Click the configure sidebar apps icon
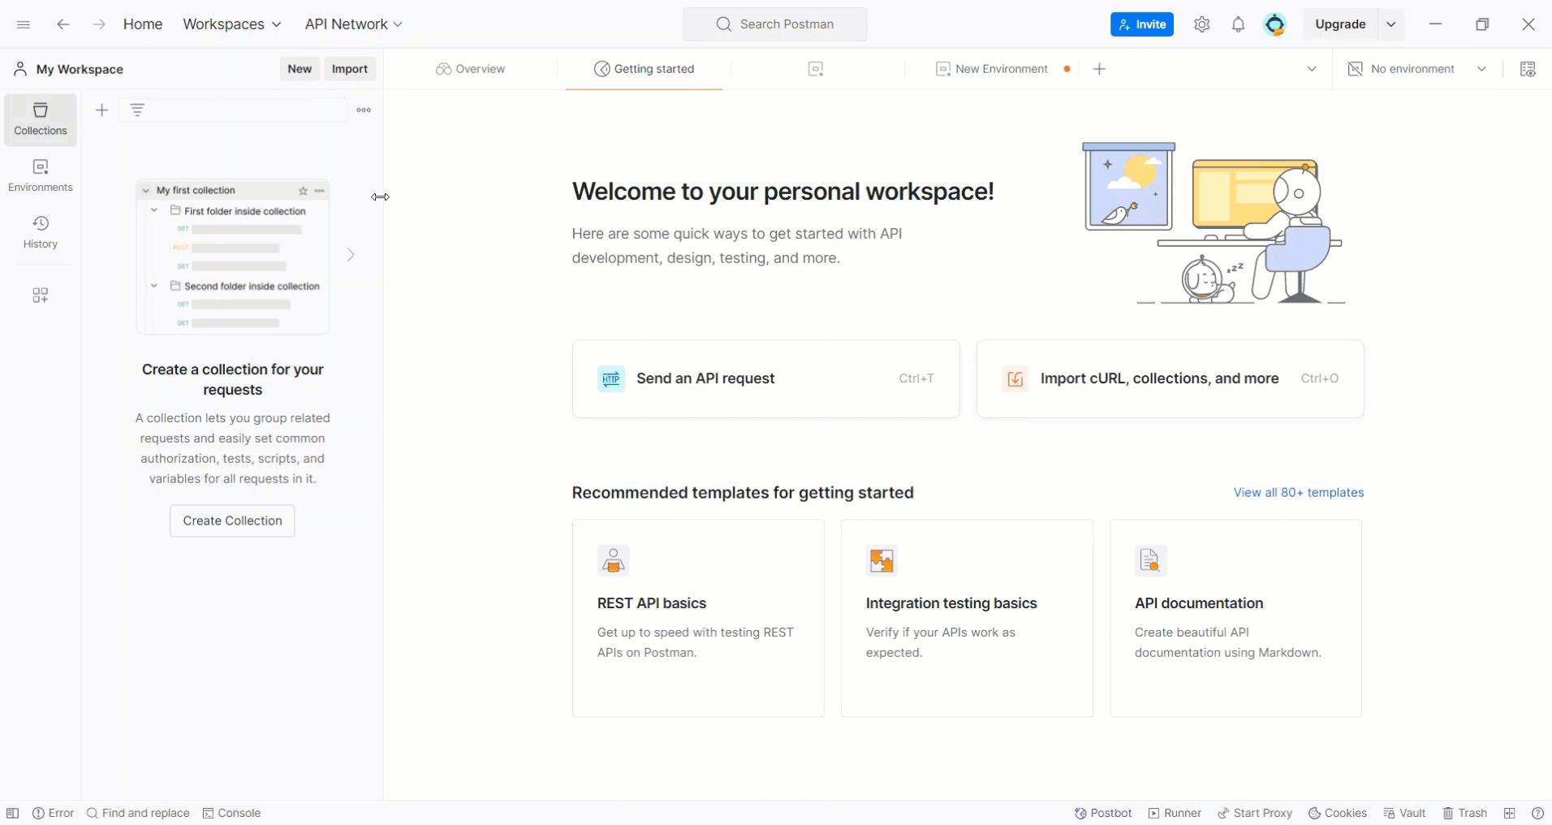 point(41,295)
